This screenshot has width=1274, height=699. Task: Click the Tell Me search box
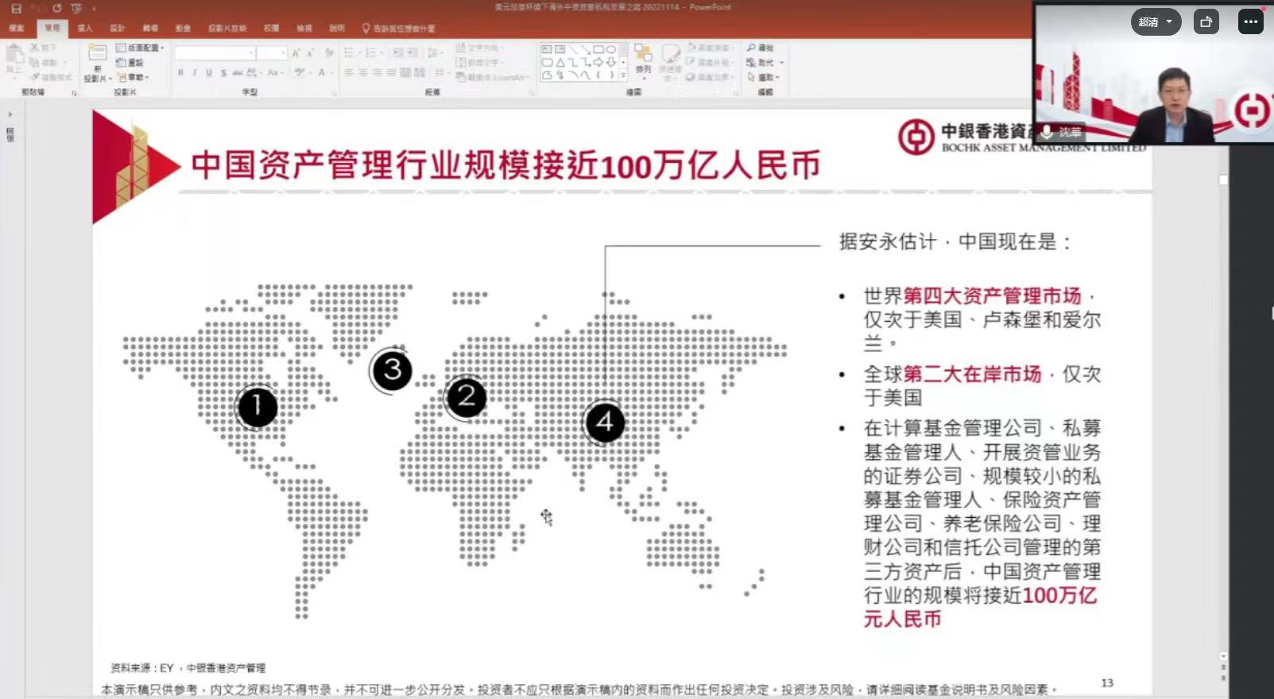[x=401, y=29]
